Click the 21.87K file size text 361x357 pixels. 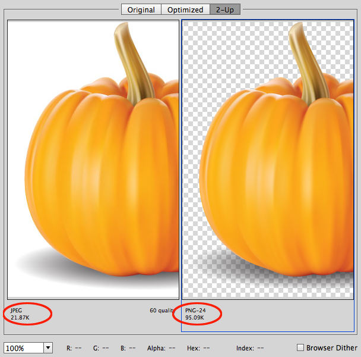tap(21, 318)
